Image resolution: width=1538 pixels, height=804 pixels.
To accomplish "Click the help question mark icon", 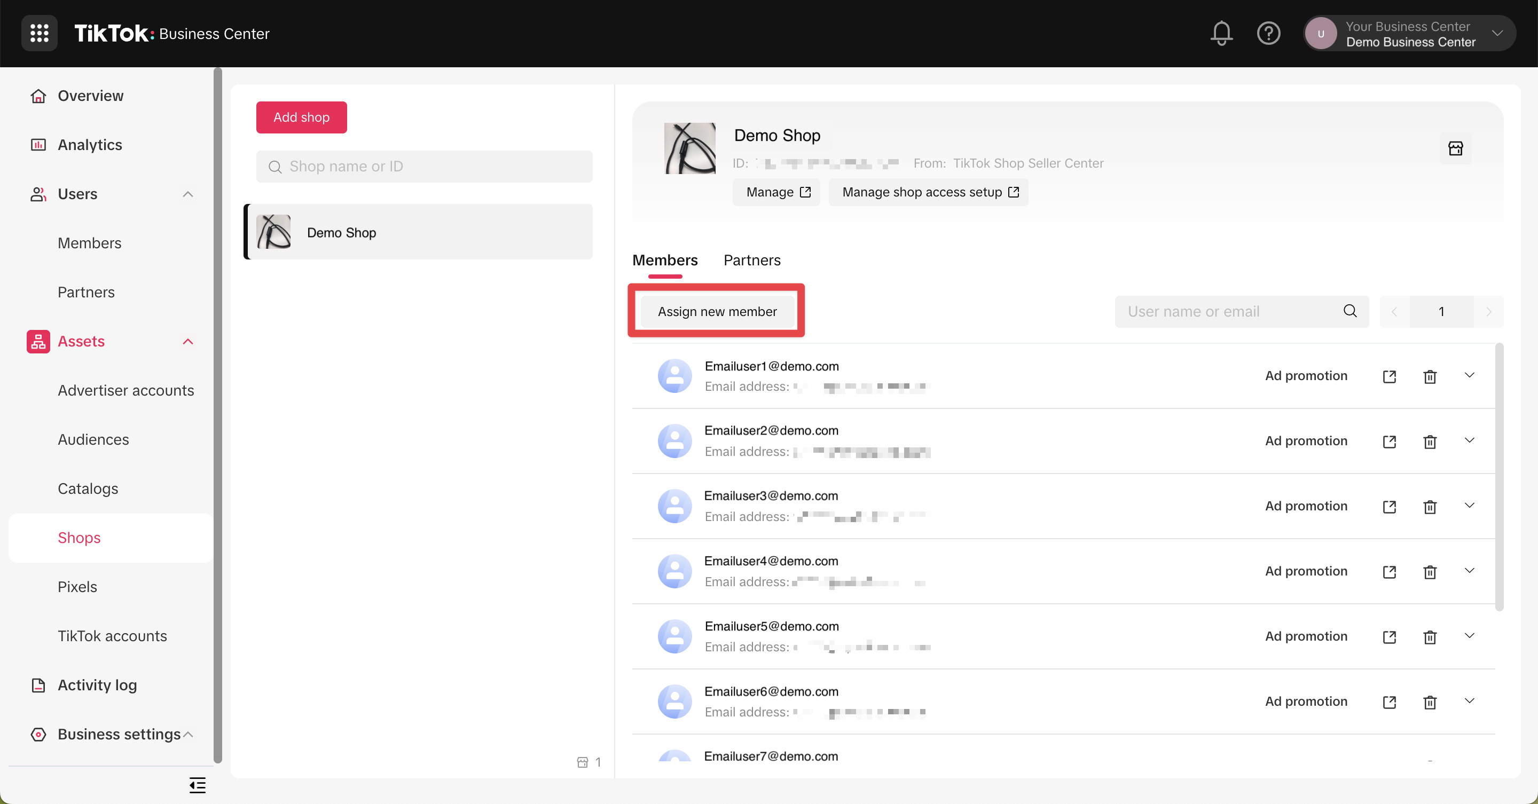I will (1268, 34).
